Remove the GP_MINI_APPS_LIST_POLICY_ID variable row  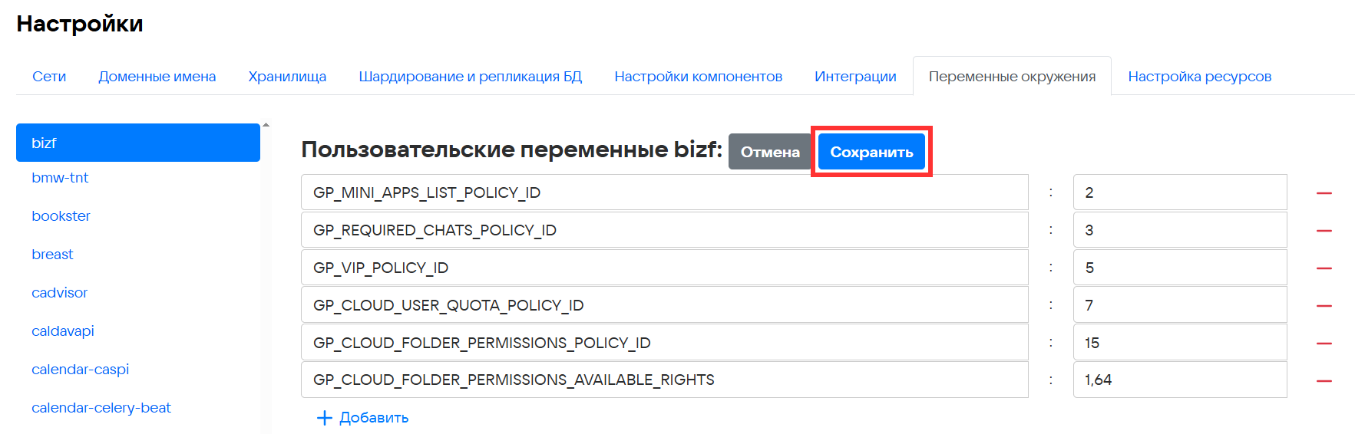click(1324, 193)
